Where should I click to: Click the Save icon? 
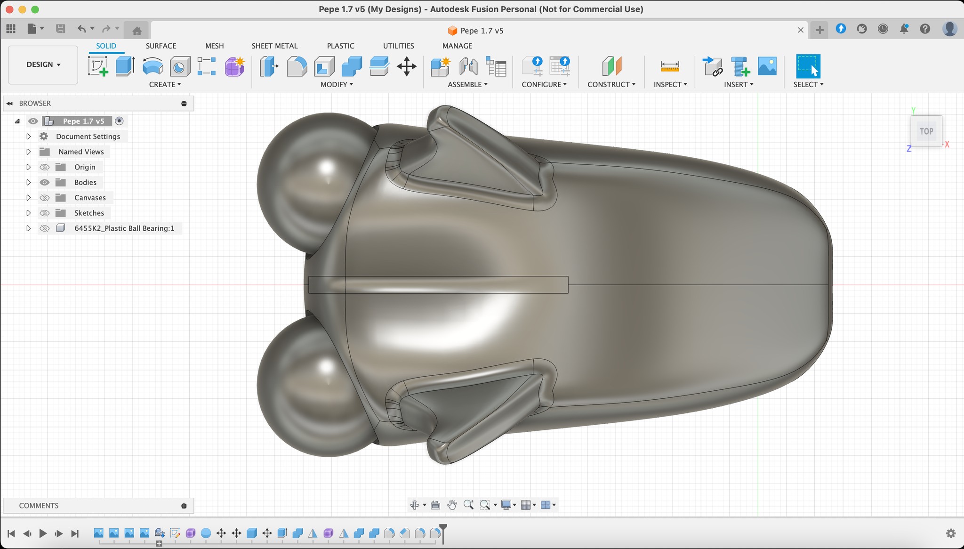tap(60, 29)
